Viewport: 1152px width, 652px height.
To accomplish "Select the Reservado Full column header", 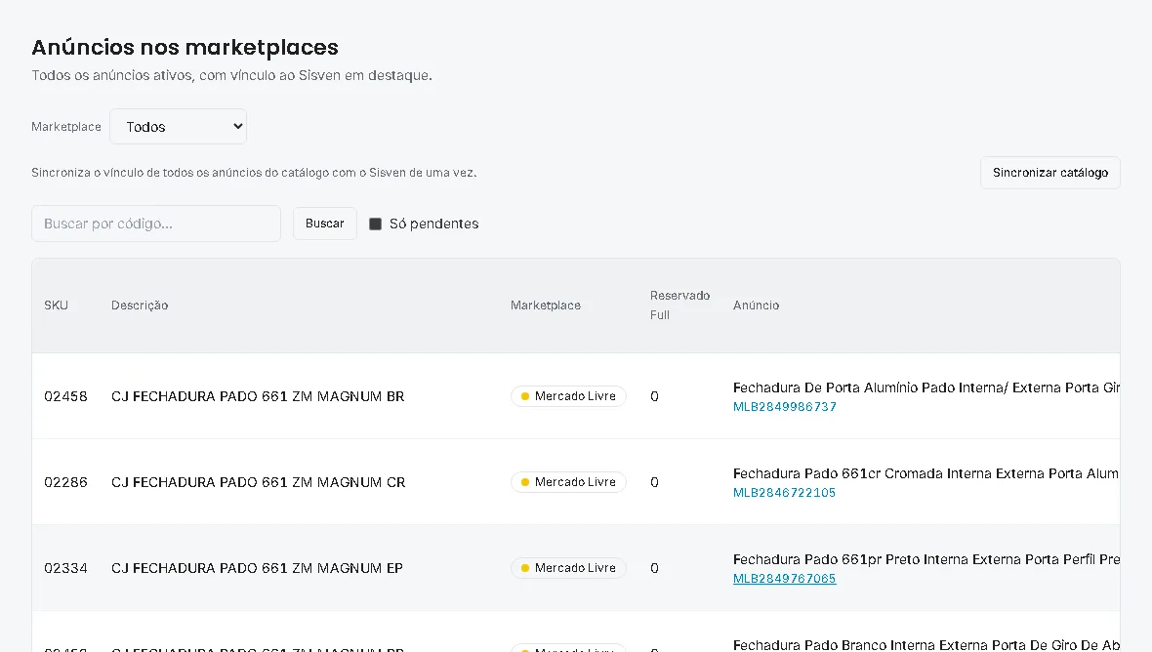I will pyautogui.click(x=679, y=306).
